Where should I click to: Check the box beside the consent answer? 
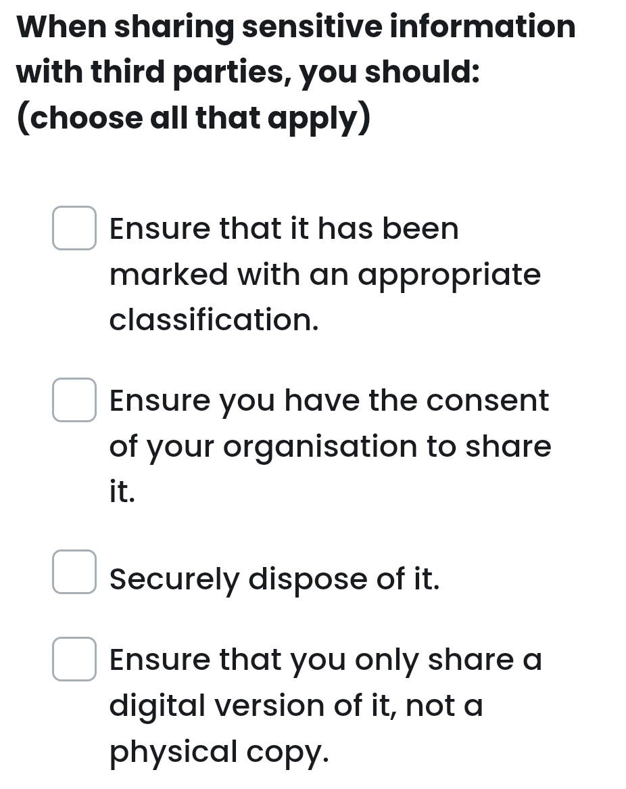click(74, 400)
